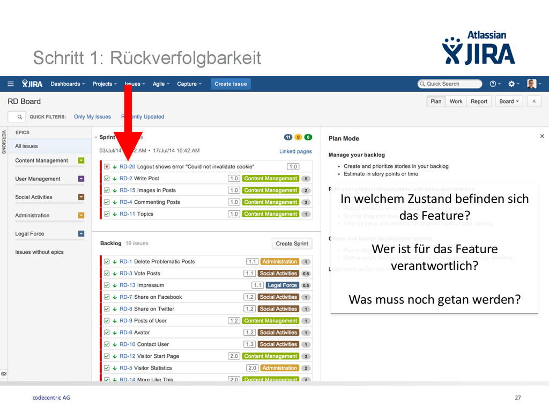Open the user profile avatar menu

tap(534, 84)
